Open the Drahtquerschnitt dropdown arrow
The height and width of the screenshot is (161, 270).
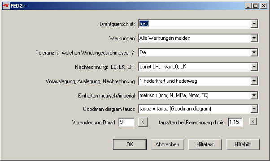pyautogui.click(x=254, y=24)
